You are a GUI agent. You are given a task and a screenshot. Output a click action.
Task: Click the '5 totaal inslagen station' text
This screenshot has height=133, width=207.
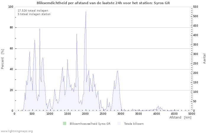(x=34, y=14)
